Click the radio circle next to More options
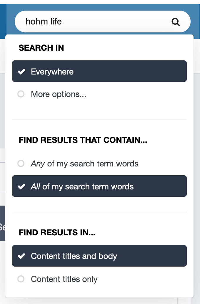The height and width of the screenshot is (304, 200). 21,94
